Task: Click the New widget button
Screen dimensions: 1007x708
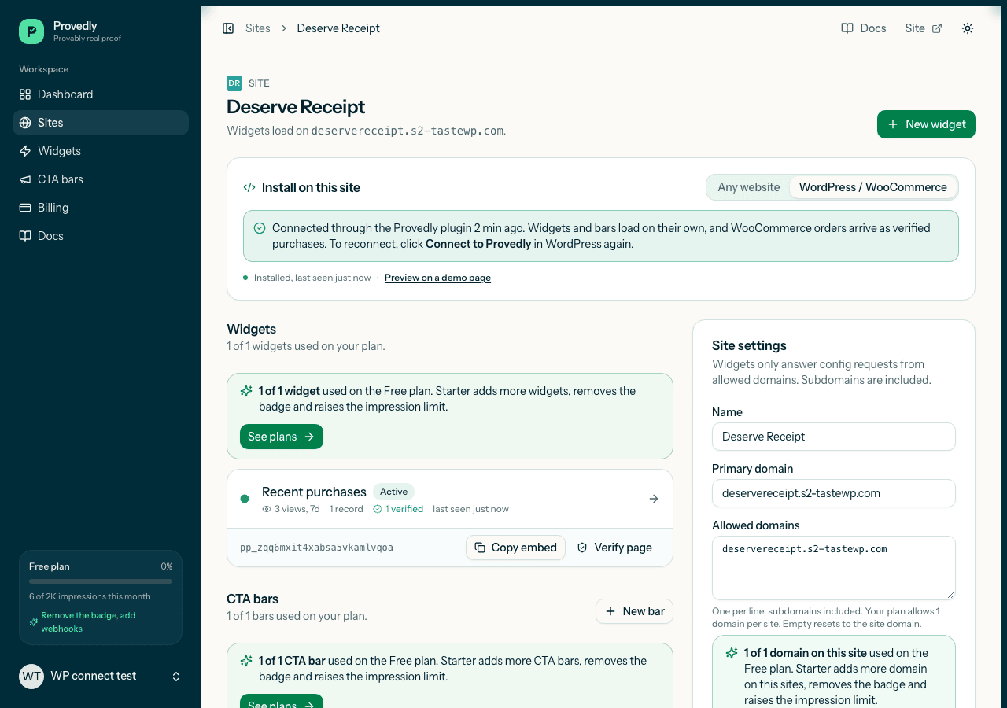Action: coord(926,124)
